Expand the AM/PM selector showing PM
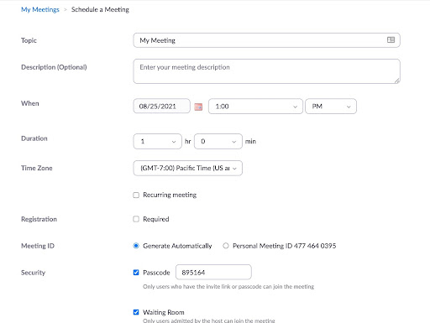Screen dimensions: 430x323 click(x=331, y=107)
